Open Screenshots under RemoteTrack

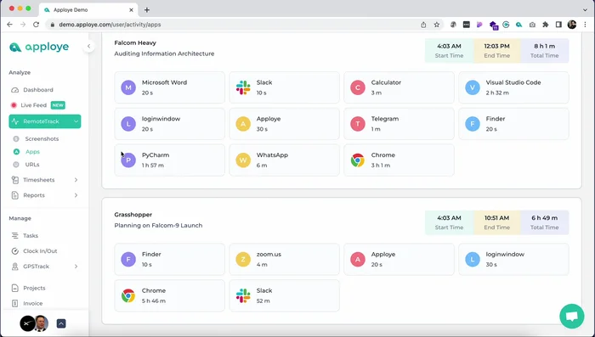tap(42, 138)
